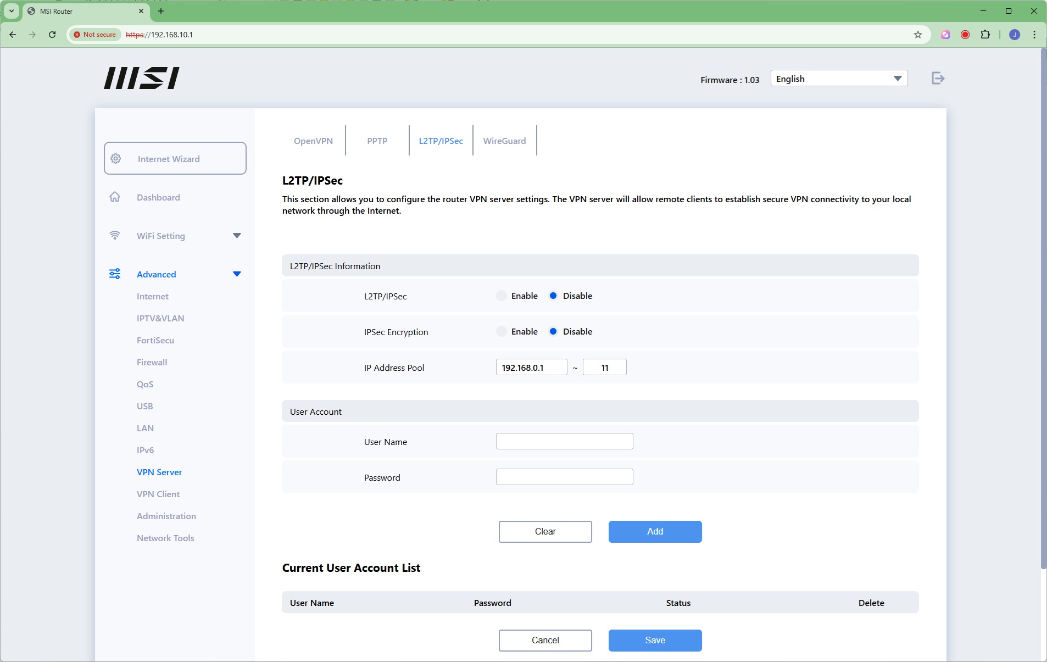
Task: Select Enable for IPSec Encryption
Action: (502, 332)
